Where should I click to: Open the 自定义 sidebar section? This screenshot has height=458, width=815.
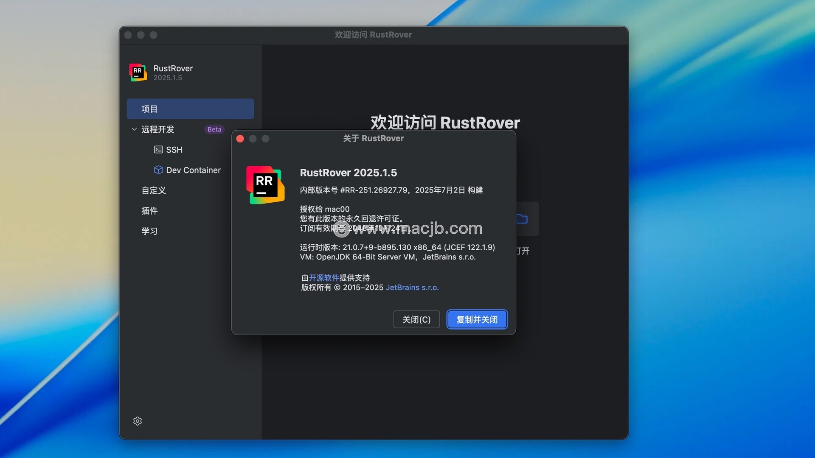[x=154, y=190]
